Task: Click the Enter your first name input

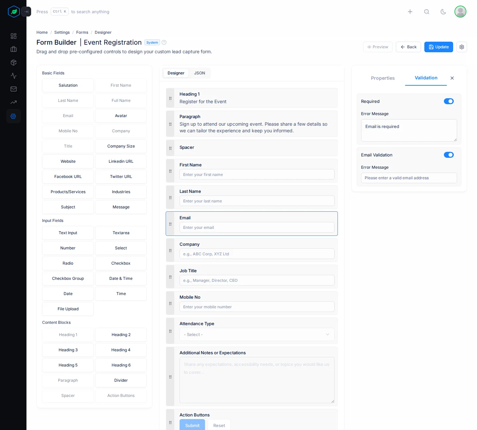Action: 257,174
